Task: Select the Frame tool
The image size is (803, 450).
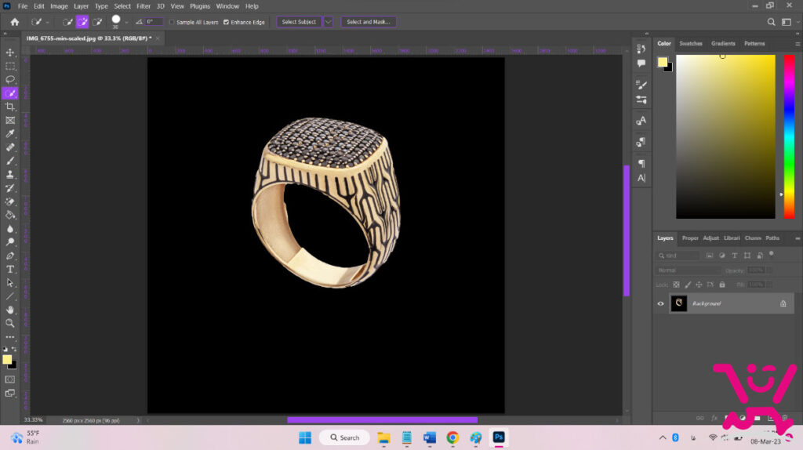Action: (10, 120)
